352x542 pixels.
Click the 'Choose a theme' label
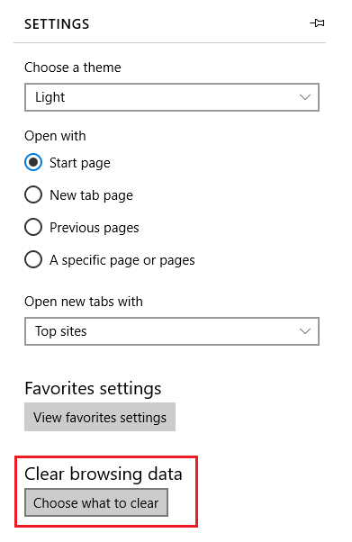tap(73, 68)
